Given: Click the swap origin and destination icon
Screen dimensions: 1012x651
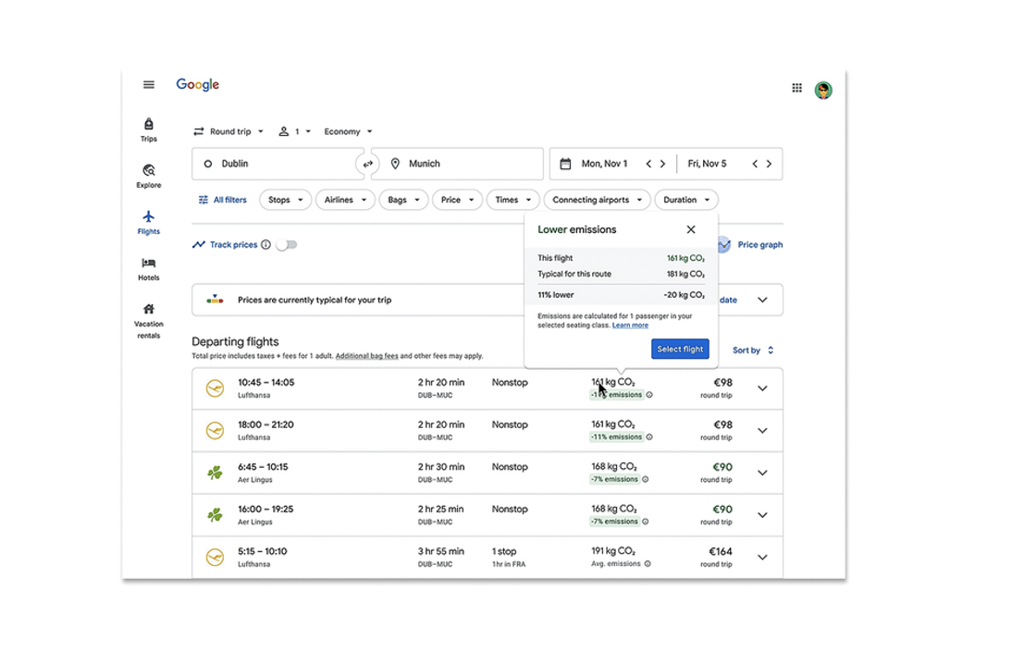Looking at the screenshot, I should pos(367,165).
